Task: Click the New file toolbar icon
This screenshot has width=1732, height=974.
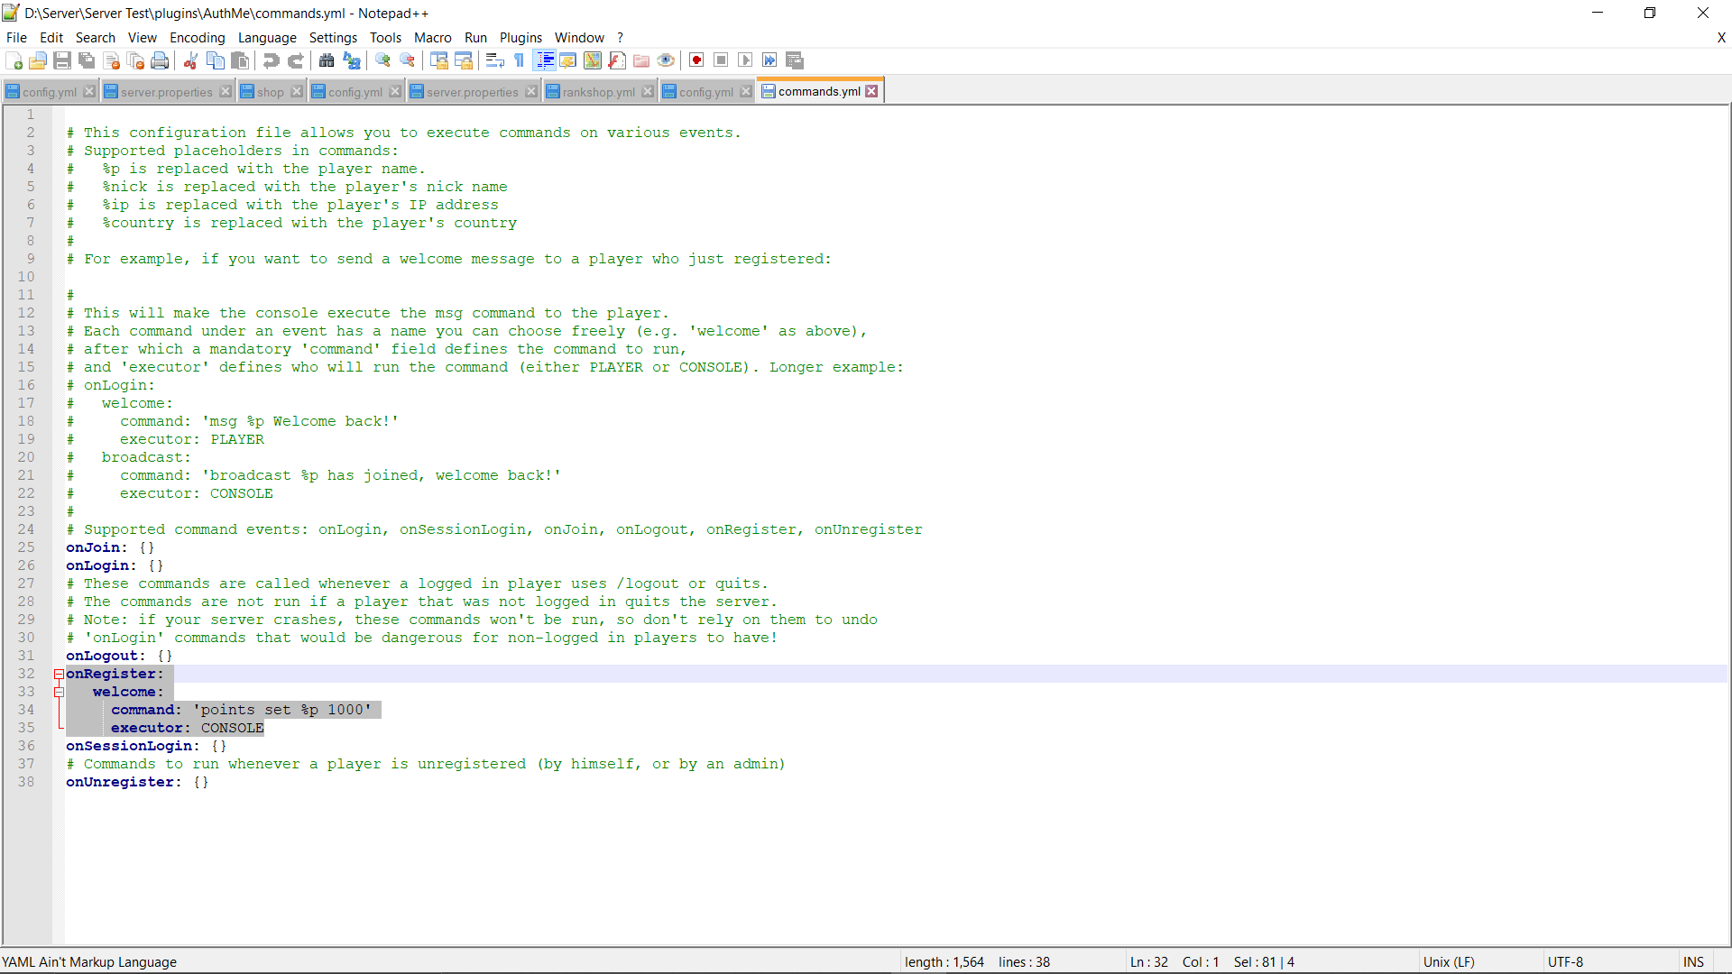Action: click(x=14, y=60)
